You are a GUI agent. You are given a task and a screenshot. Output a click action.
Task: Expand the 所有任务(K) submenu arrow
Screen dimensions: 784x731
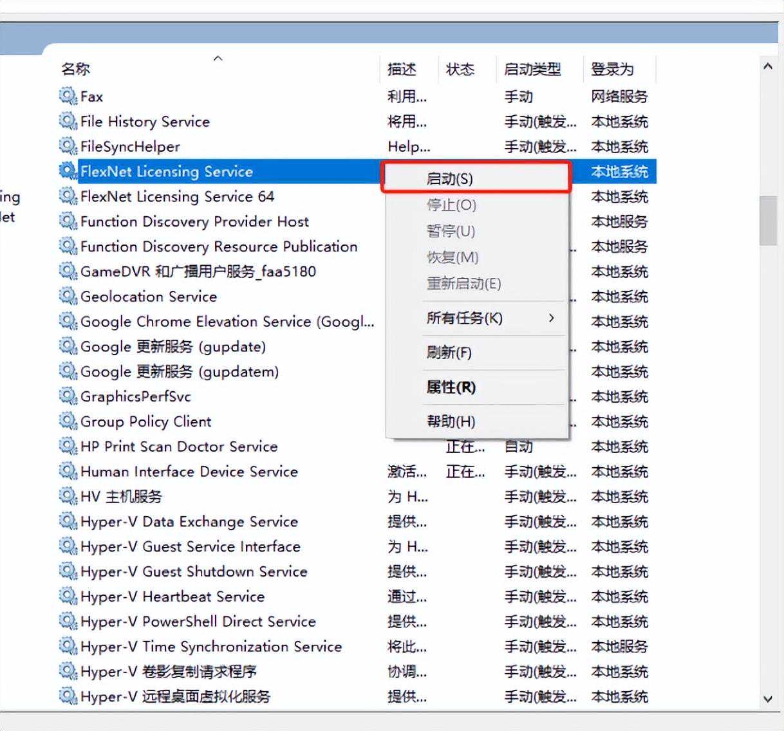[x=551, y=318]
